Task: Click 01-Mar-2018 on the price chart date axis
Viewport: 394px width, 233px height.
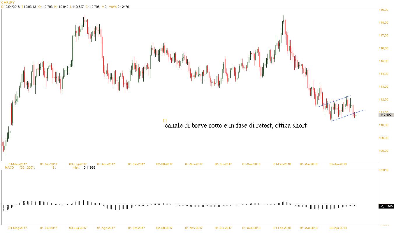Action: (x=309, y=164)
